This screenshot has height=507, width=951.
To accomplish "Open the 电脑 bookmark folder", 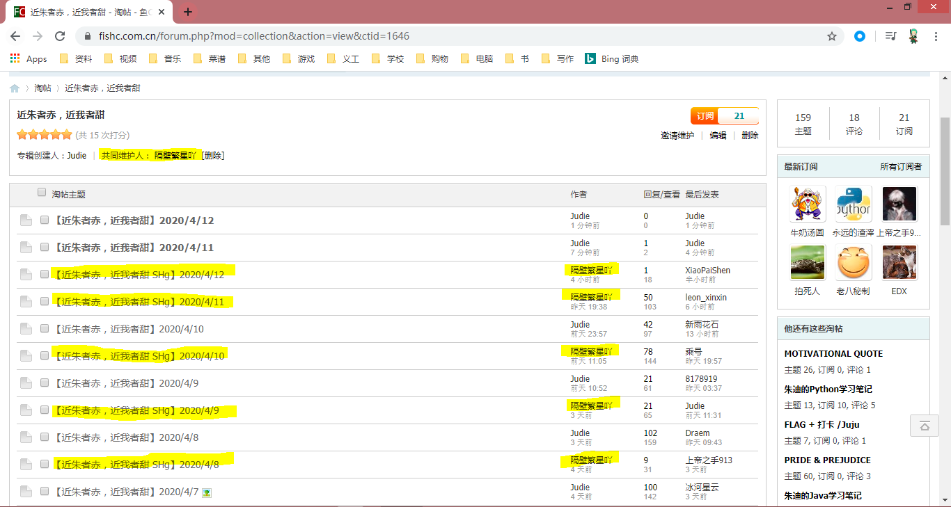I will pos(477,59).
